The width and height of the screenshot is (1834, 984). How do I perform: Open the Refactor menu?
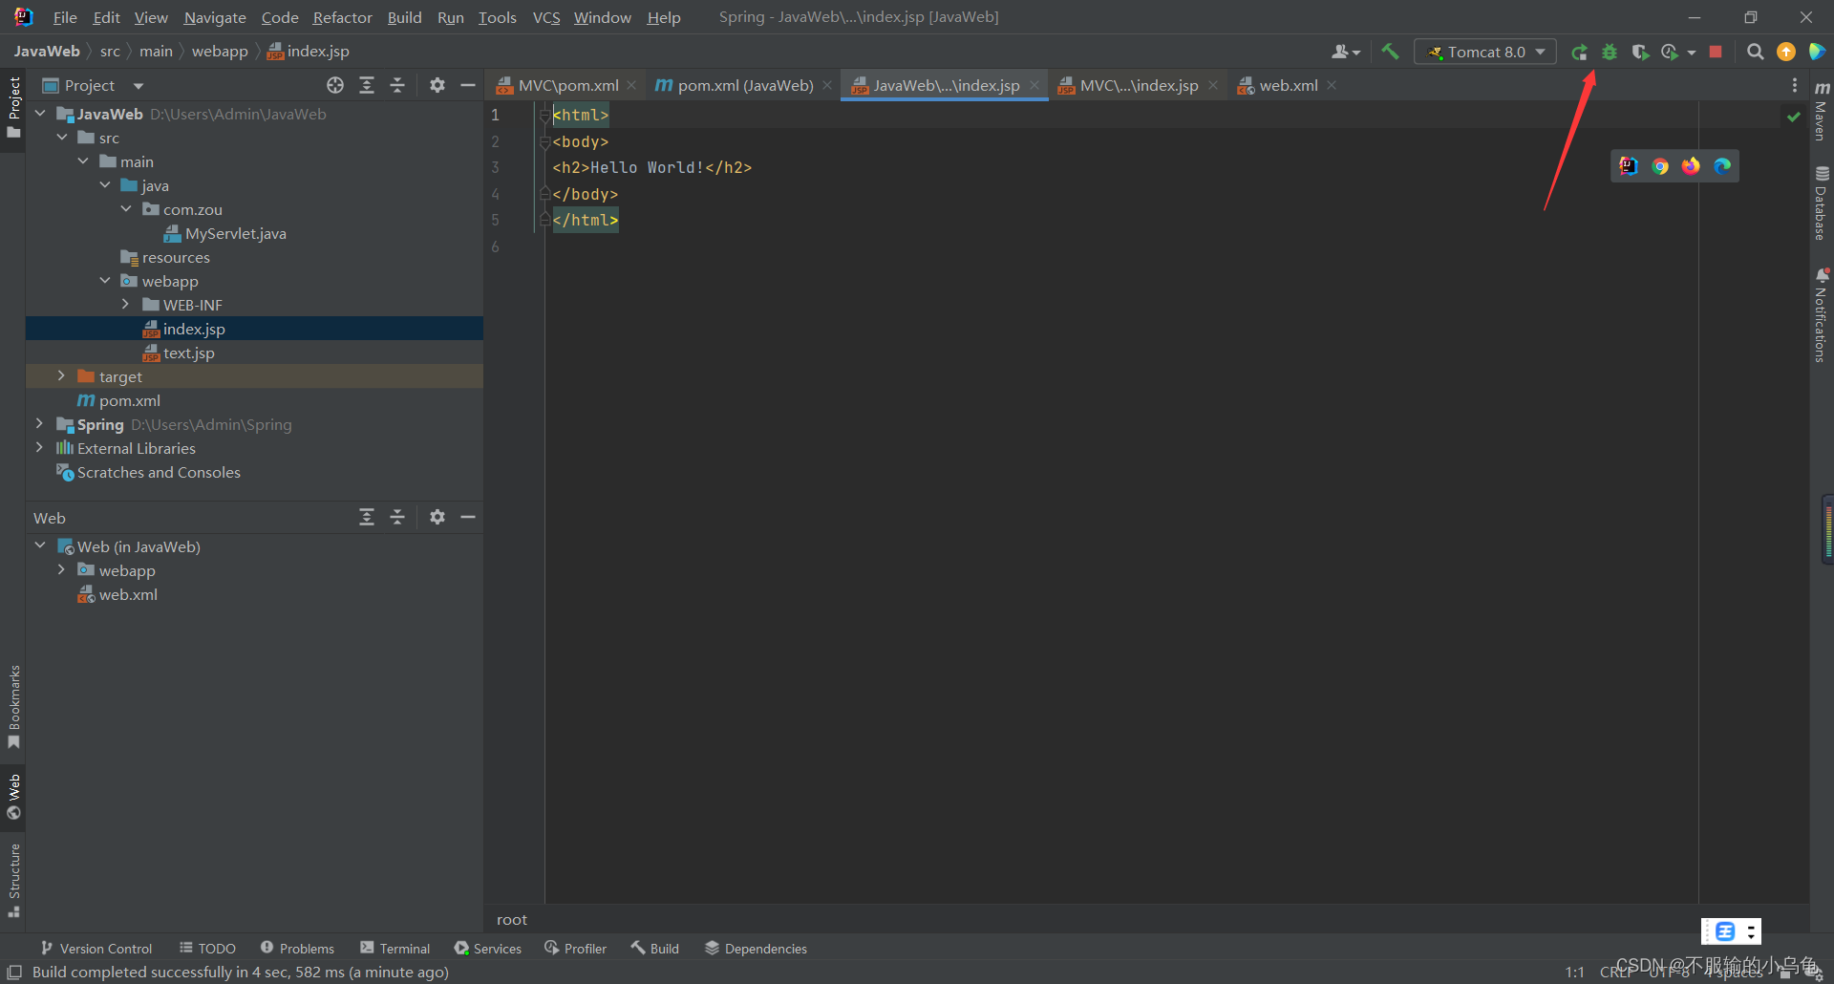(342, 17)
